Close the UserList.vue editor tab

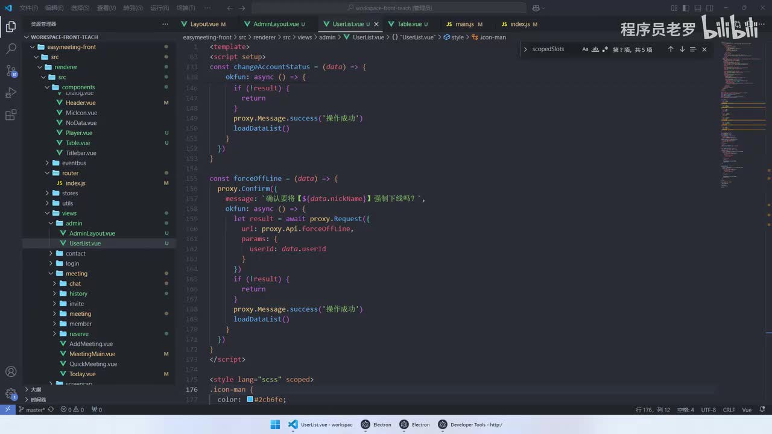377,24
